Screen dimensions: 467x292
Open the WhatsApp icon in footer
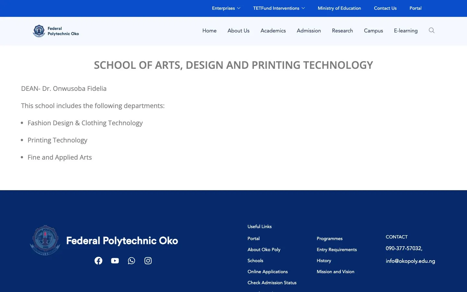[x=131, y=261]
